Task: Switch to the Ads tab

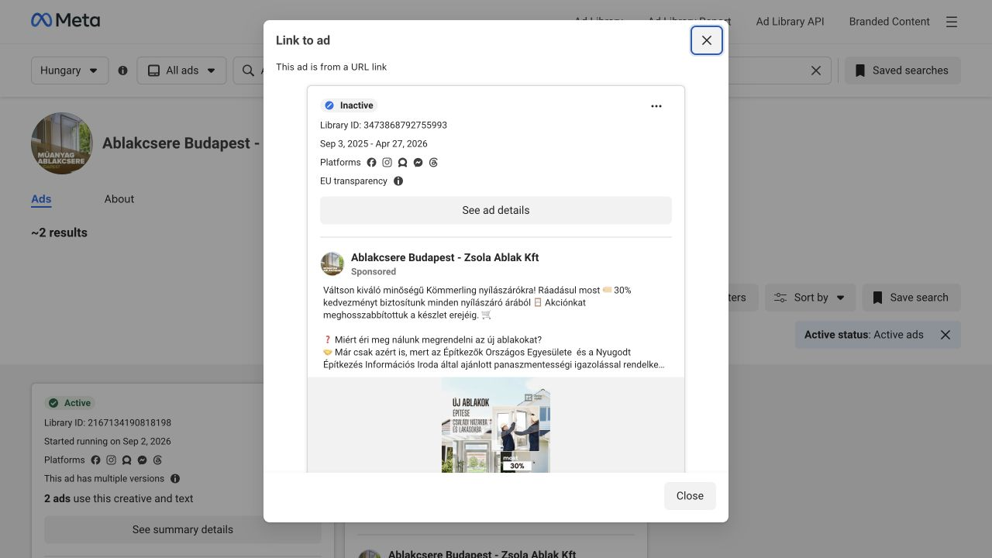Action: pos(41,199)
